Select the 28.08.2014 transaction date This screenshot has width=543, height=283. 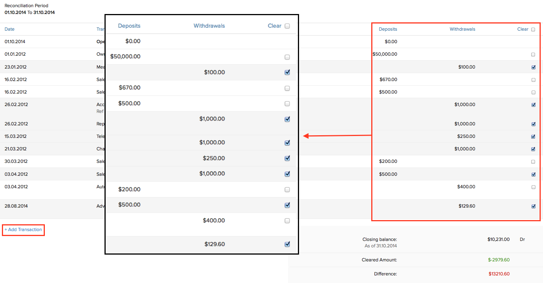tap(16, 206)
